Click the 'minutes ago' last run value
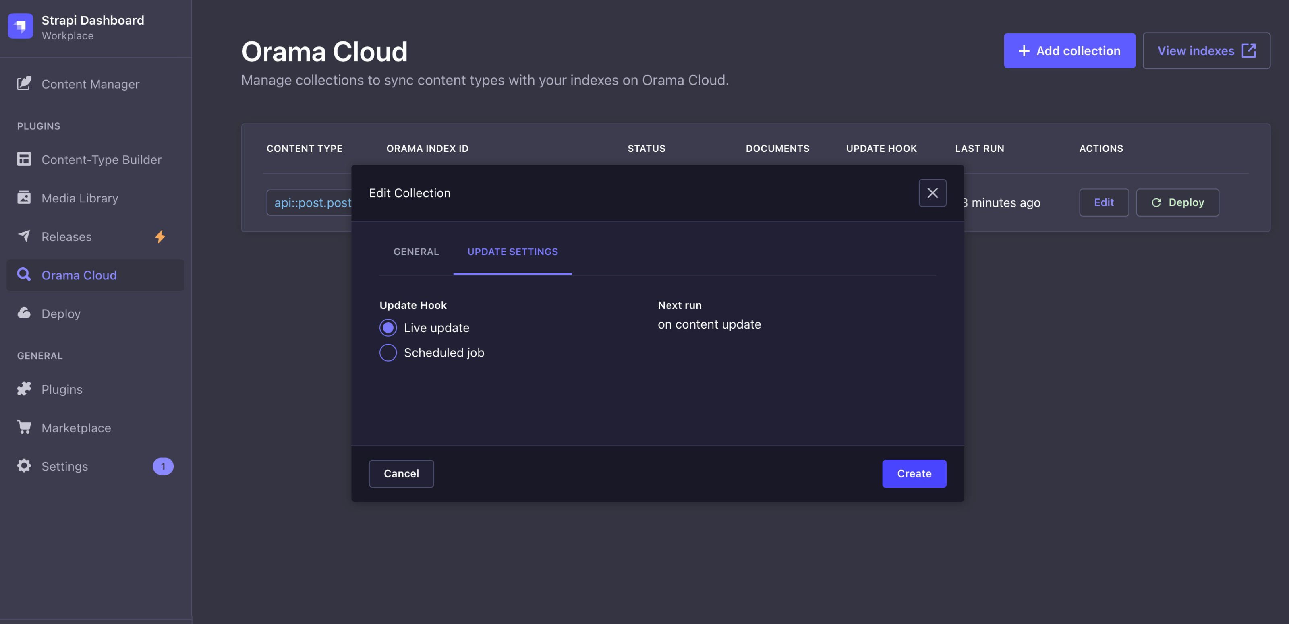The image size is (1289, 624). pos(1002,202)
